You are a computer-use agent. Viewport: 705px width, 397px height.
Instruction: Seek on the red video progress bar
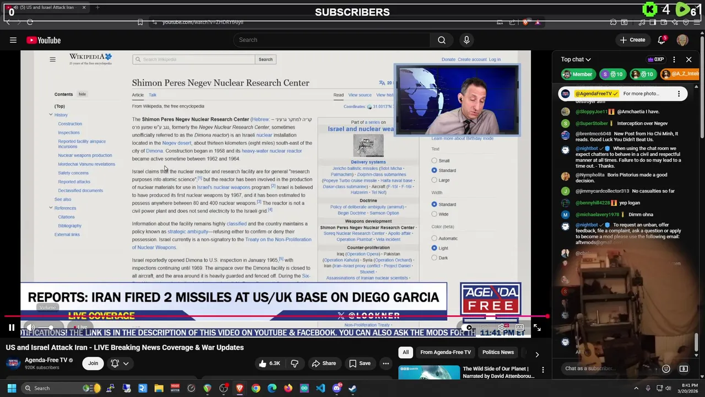276,316
